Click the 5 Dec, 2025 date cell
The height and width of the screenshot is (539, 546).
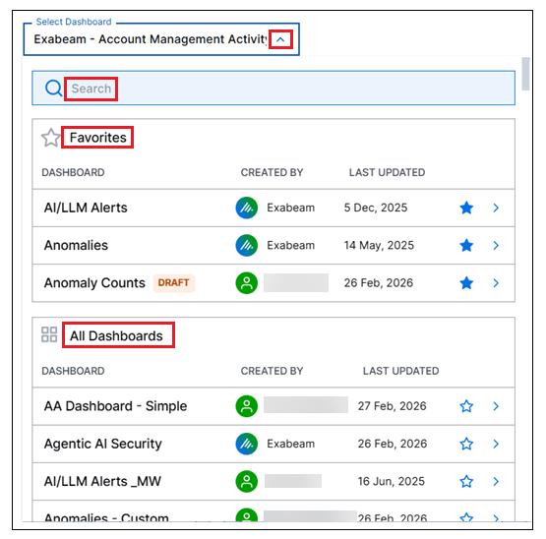click(x=376, y=208)
